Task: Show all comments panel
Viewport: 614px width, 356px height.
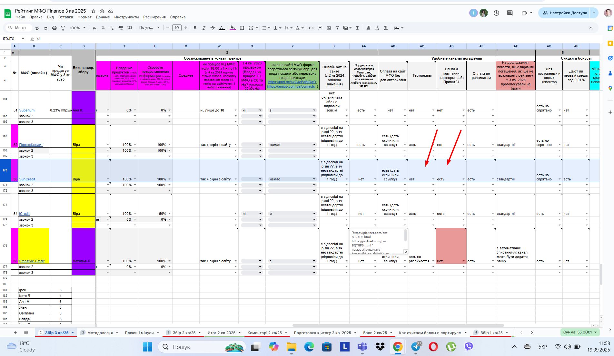Action: (x=510, y=13)
